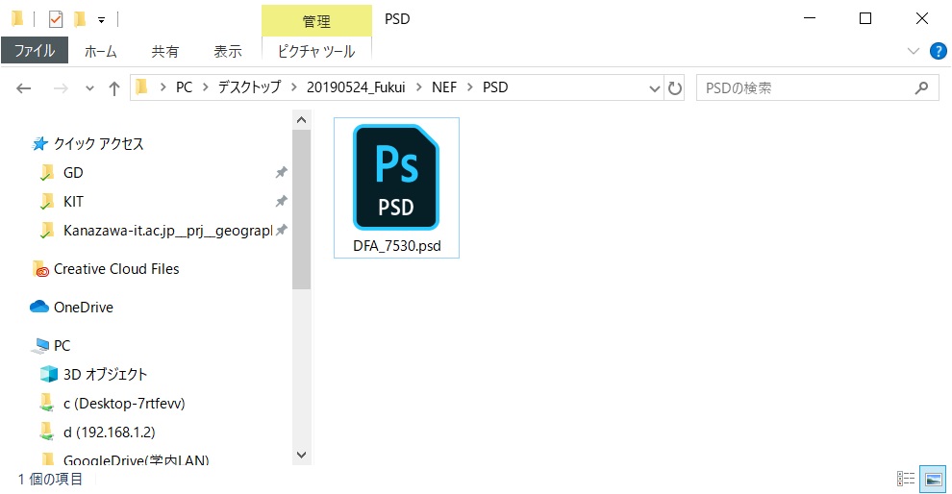Click the Properties checkmark icon in title bar
The image size is (952, 494).
[55, 18]
